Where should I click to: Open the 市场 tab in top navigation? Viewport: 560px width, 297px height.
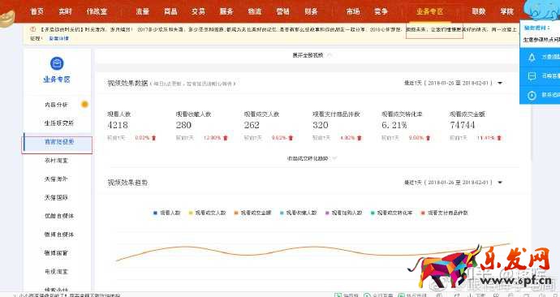[352, 11]
